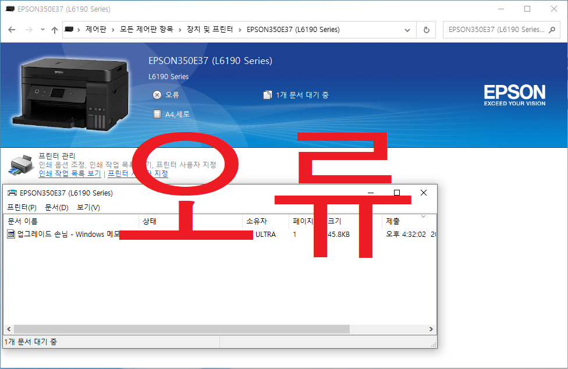Viewport: 568px width, 369px height.
Task: Go up one folder level
Action: [55, 30]
